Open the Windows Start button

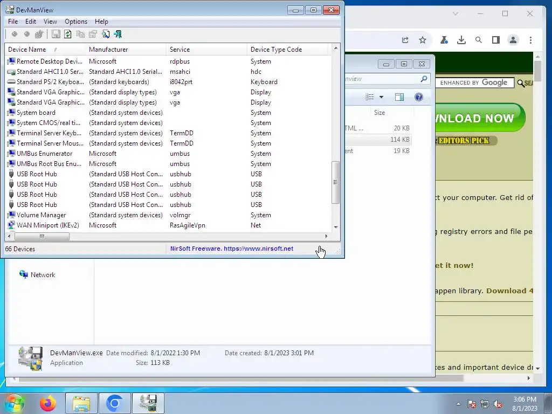tap(14, 403)
